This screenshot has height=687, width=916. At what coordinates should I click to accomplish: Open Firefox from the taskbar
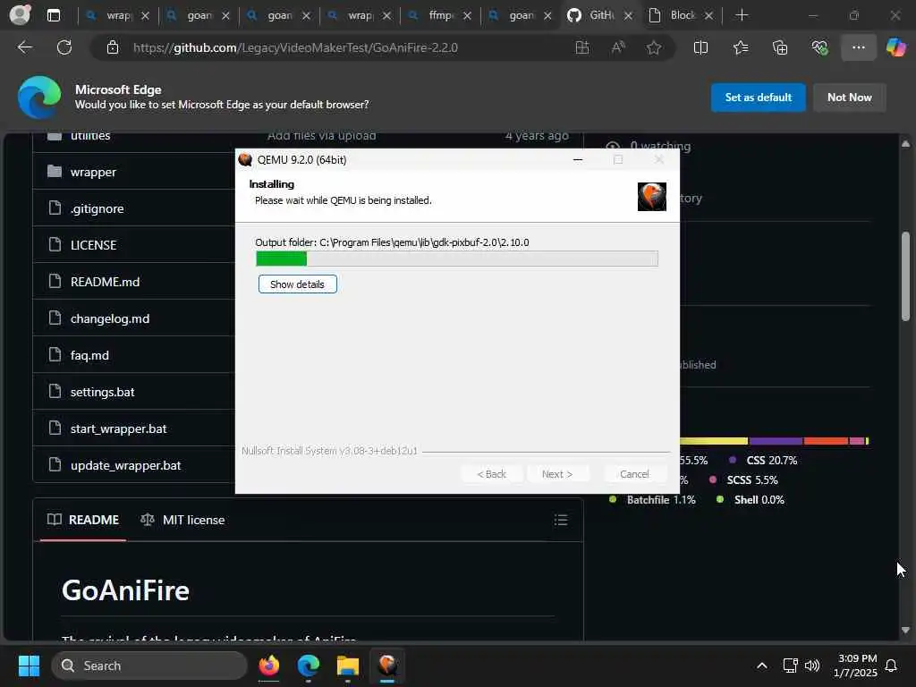pyautogui.click(x=268, y=666)
